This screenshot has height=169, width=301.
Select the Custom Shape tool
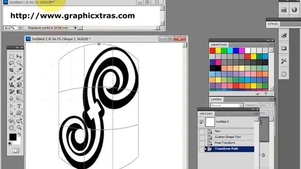point(19,113)
